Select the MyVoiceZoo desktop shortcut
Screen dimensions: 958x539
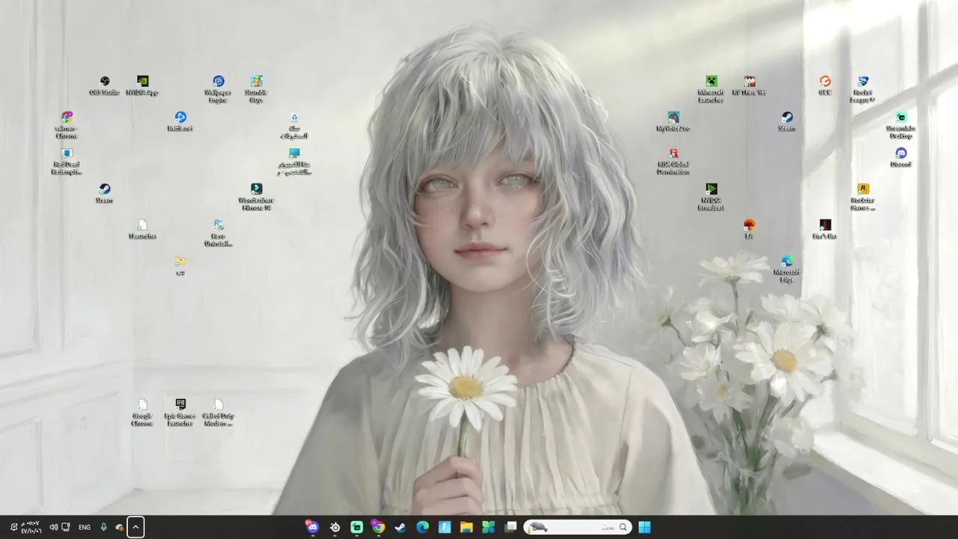pyautogui.click(x=673, y=121)
